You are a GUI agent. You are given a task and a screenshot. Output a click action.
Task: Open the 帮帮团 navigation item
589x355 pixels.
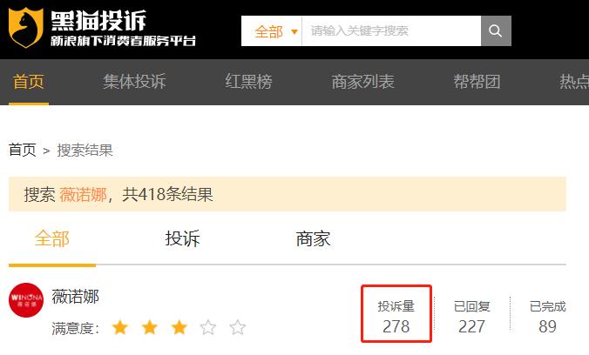pos(477,82)
